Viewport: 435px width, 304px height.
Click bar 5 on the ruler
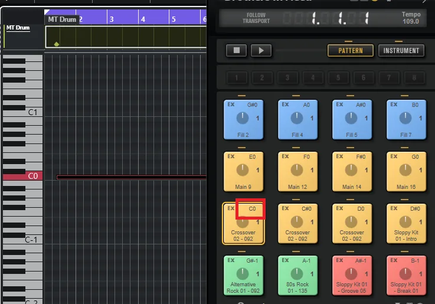pos(174,19)
